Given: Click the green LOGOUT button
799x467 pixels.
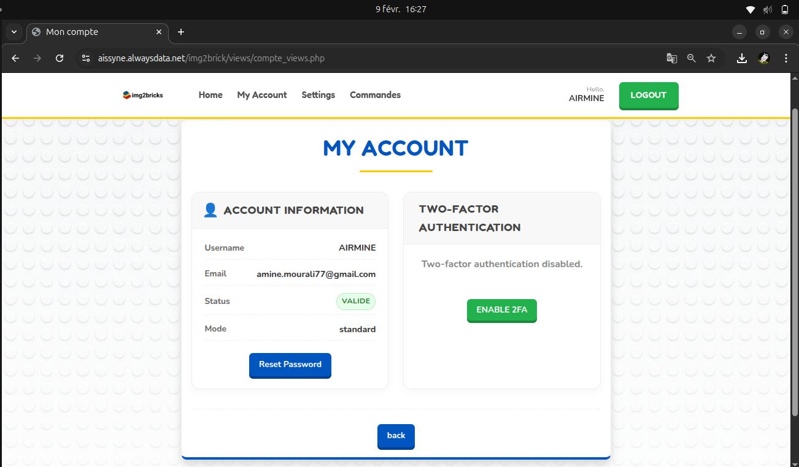Looking at the screenshot, I should [648, 96].
